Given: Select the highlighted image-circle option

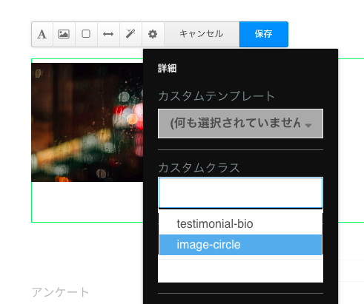Looking at the screenshot, I should pyautogui.click(x=240, y=245).
